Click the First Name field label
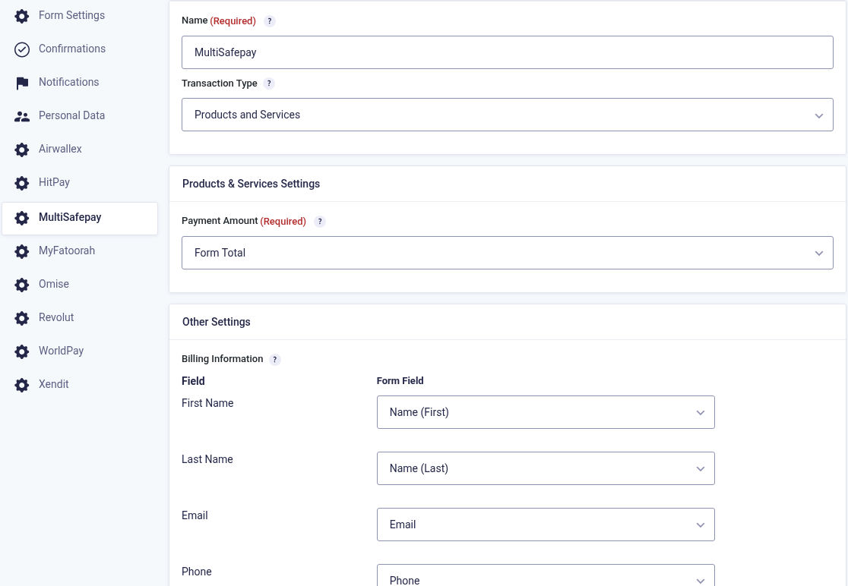This screenshot has width=848, height=586. point(207,404)
